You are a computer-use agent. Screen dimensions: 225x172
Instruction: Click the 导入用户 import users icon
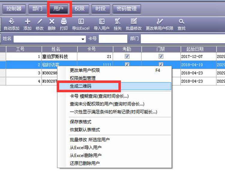[101, 22]
